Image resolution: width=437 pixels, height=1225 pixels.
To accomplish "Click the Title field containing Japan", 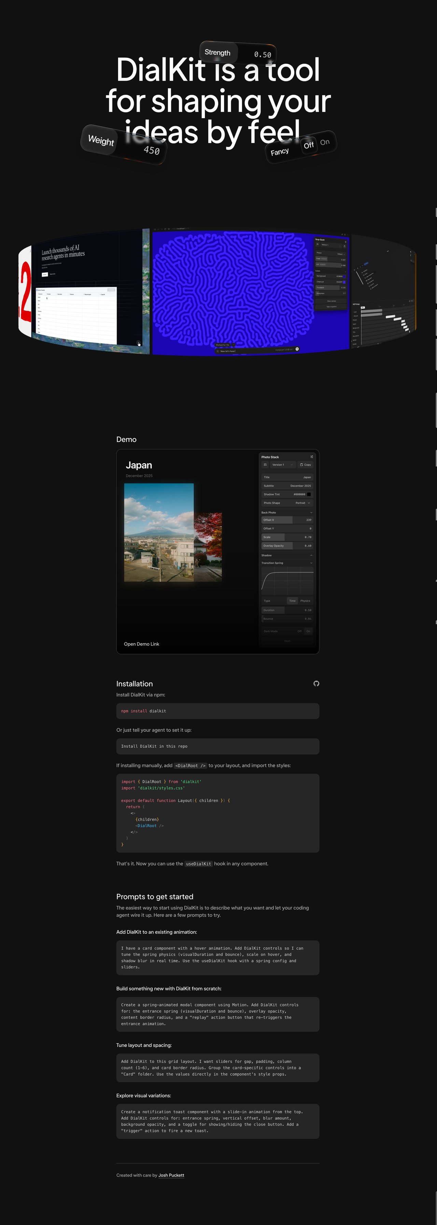I will click(287, 477).
